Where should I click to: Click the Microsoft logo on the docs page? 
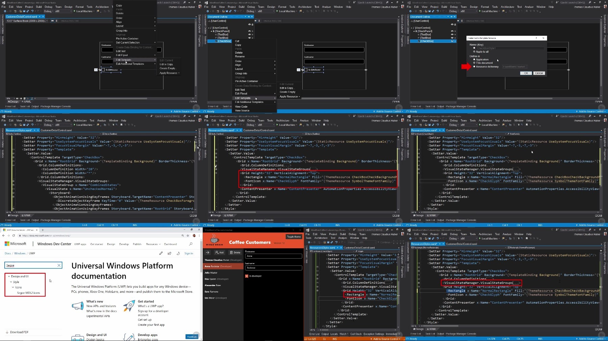click(x=15, y=244)
